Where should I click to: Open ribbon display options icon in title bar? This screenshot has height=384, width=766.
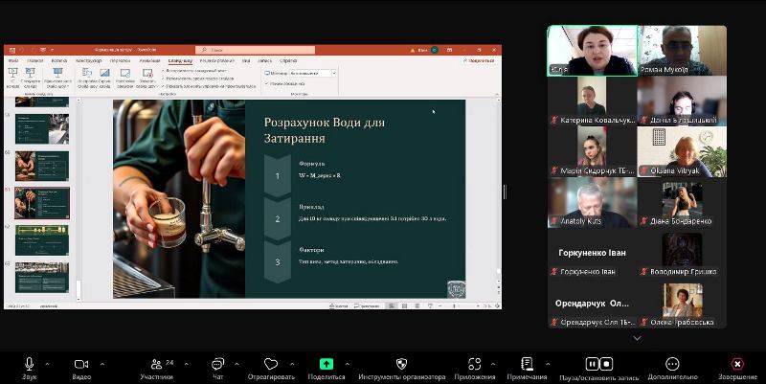tap(449, 50)
